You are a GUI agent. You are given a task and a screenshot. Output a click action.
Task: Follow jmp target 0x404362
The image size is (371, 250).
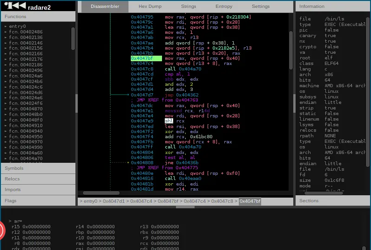point(187,95)
